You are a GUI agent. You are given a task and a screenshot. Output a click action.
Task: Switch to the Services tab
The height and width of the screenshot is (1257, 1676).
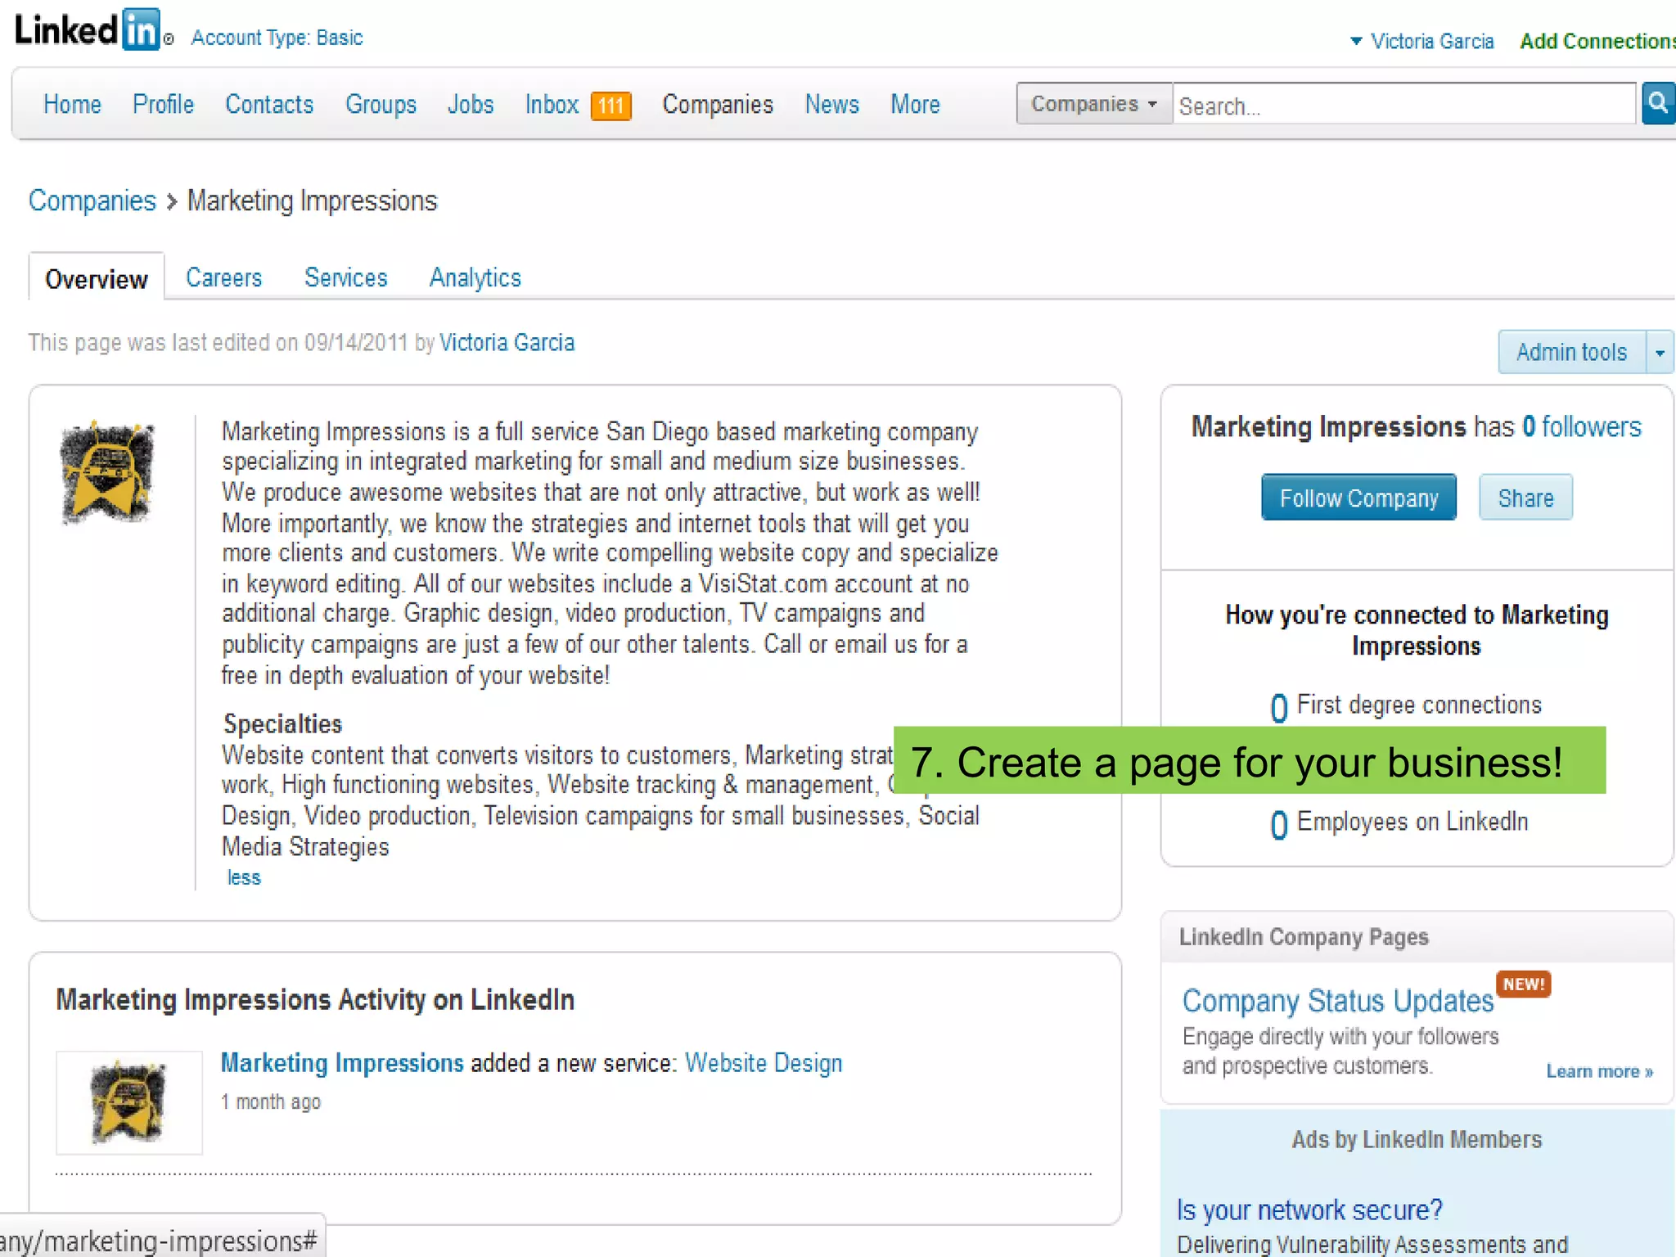pyautogui.click(x=346, y=278)
